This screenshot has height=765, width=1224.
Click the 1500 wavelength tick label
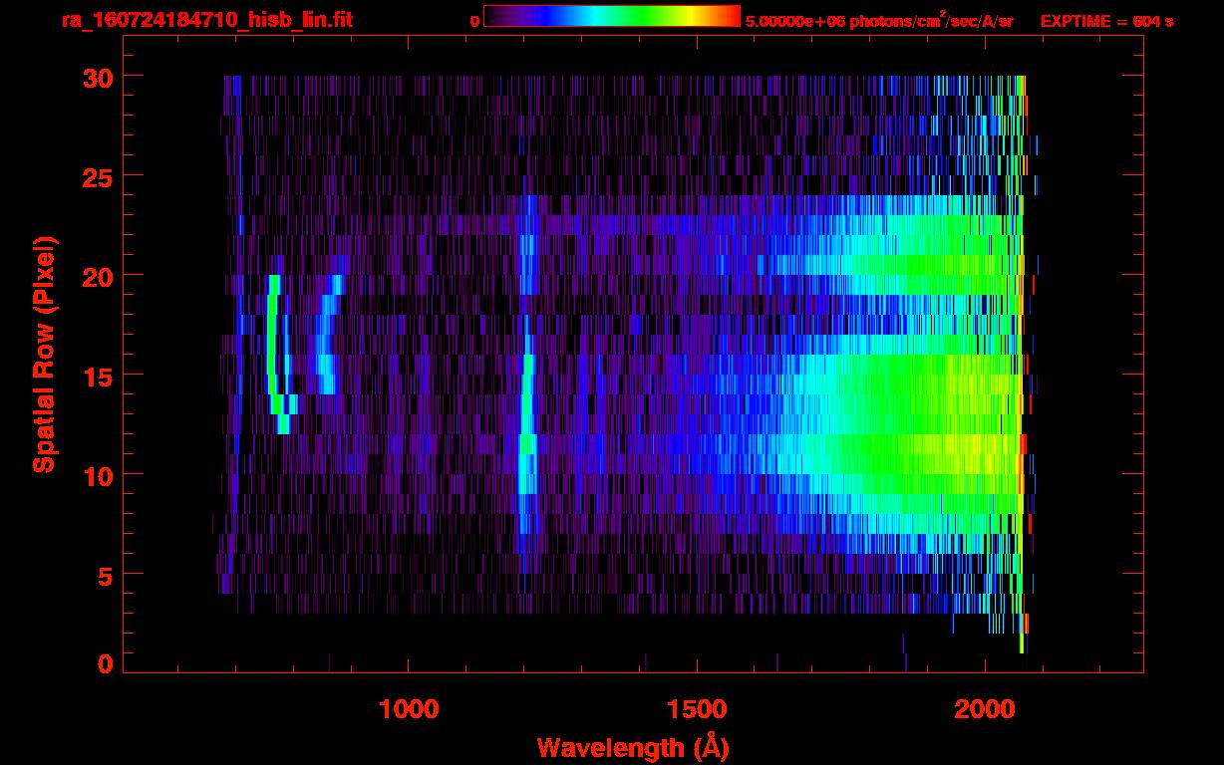pos(697,708)
